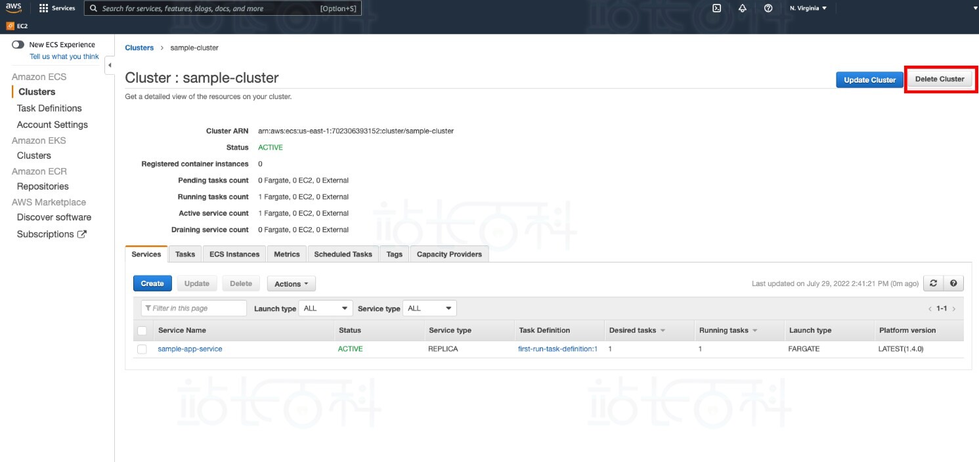
Task: Click the Delete Cluster button
Action: pyautogui.click(x=940, y=79)
